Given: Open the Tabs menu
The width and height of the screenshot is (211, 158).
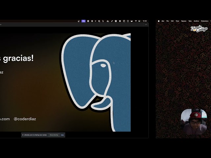Looking at the screenshot, I should 190,21.
